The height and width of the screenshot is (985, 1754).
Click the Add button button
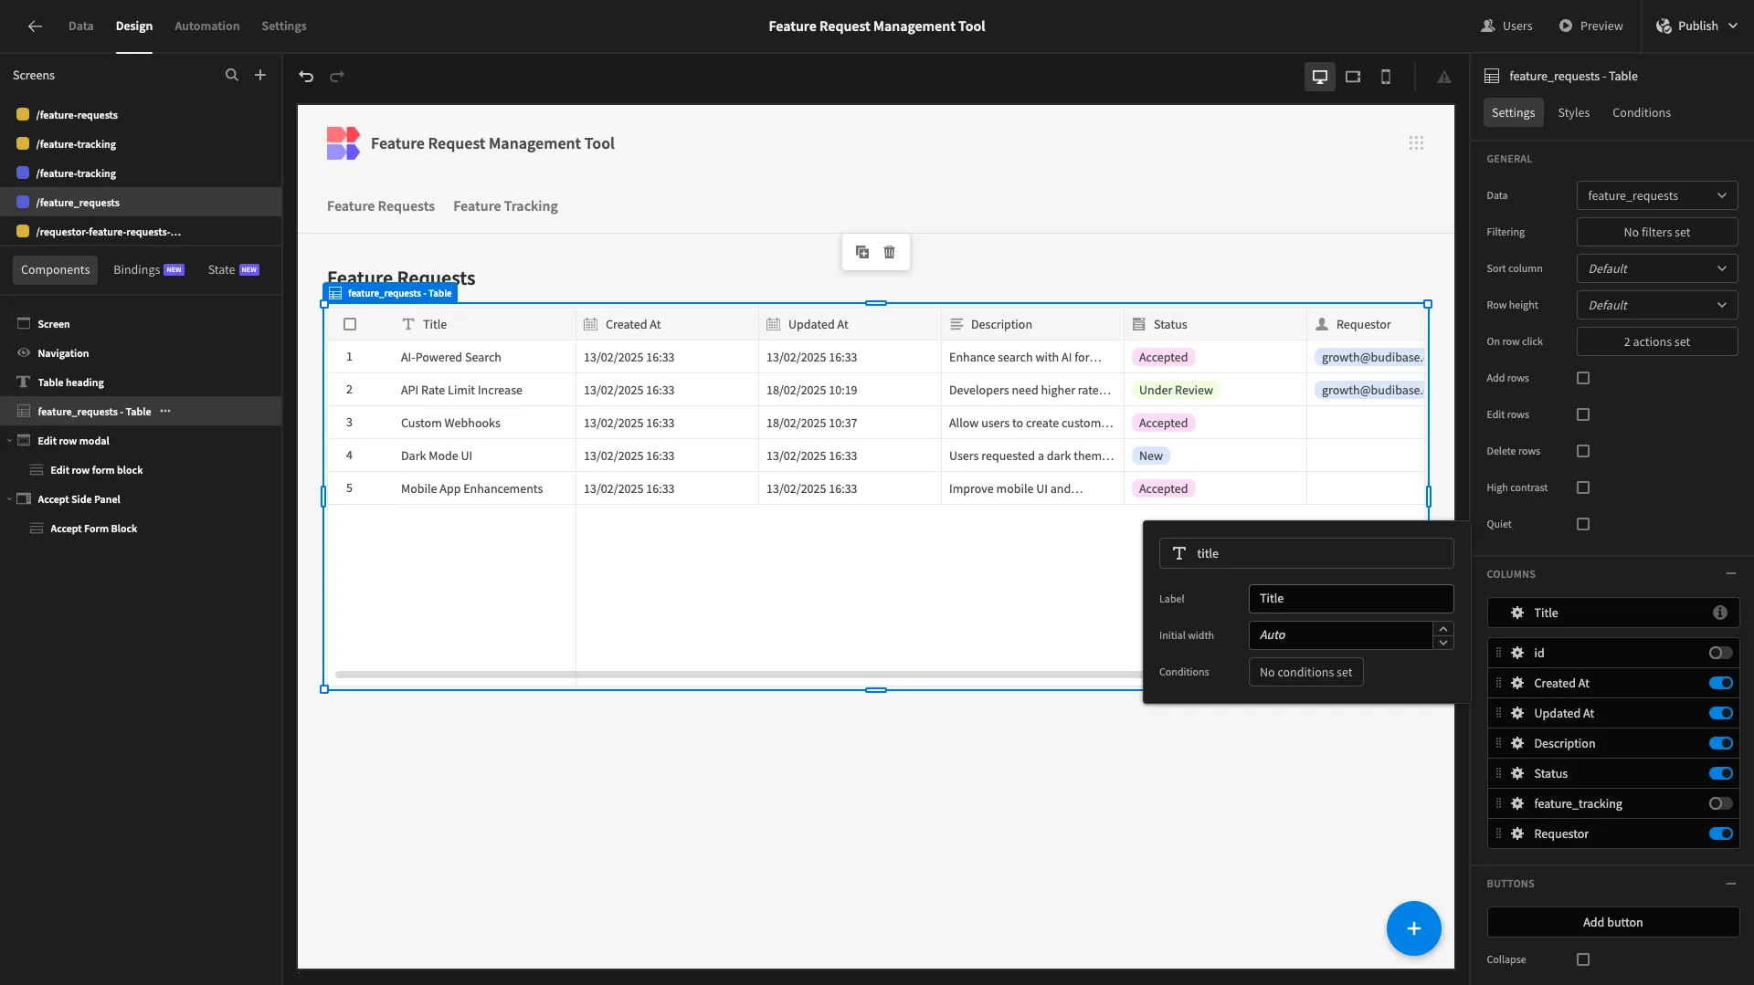pos(1612,922)
